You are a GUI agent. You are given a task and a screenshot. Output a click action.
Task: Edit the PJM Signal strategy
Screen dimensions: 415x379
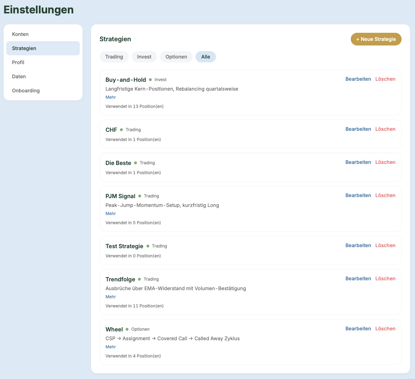pyautogui.click(x=358, y=195)
